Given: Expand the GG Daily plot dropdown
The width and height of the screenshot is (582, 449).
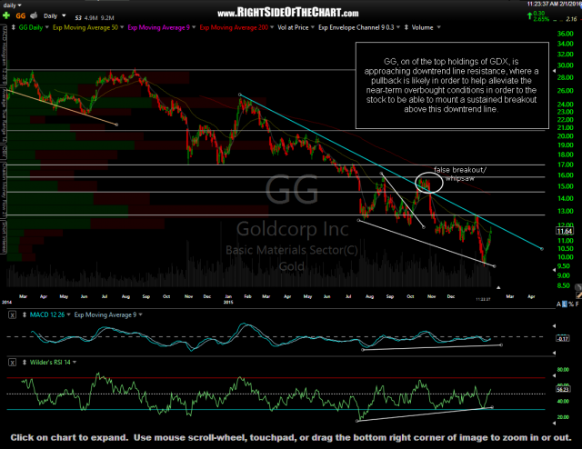Looking at the screenshot, I should pyautogui.click(x=46, y=27).
